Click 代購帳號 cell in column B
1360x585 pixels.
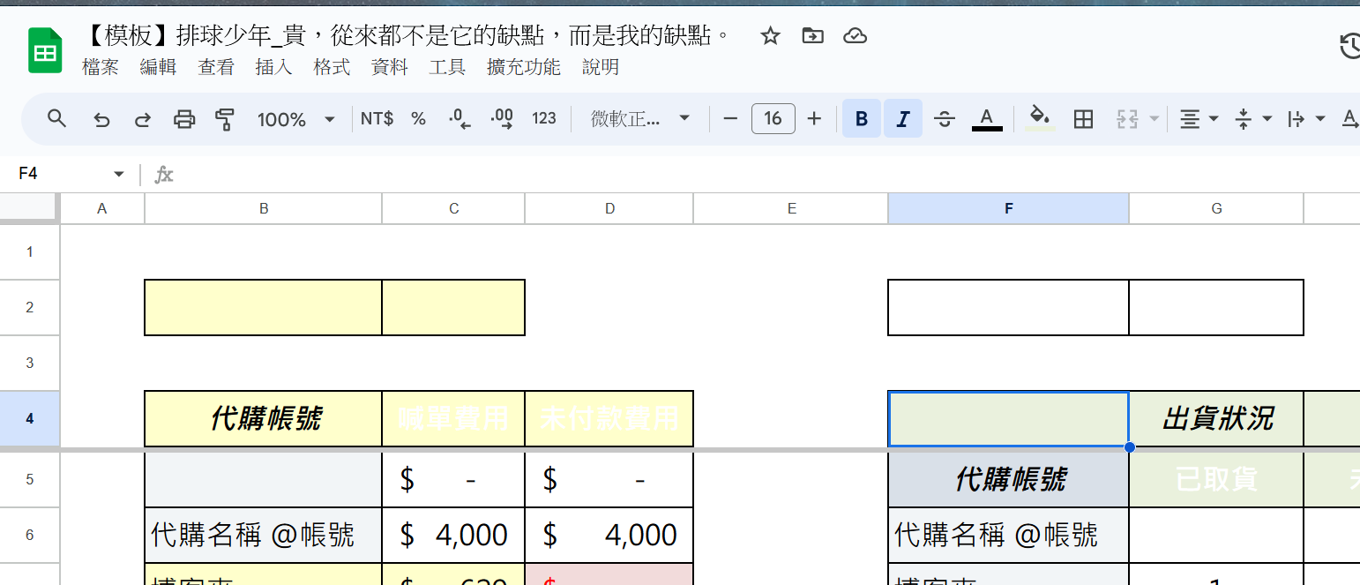coord(263,419)
